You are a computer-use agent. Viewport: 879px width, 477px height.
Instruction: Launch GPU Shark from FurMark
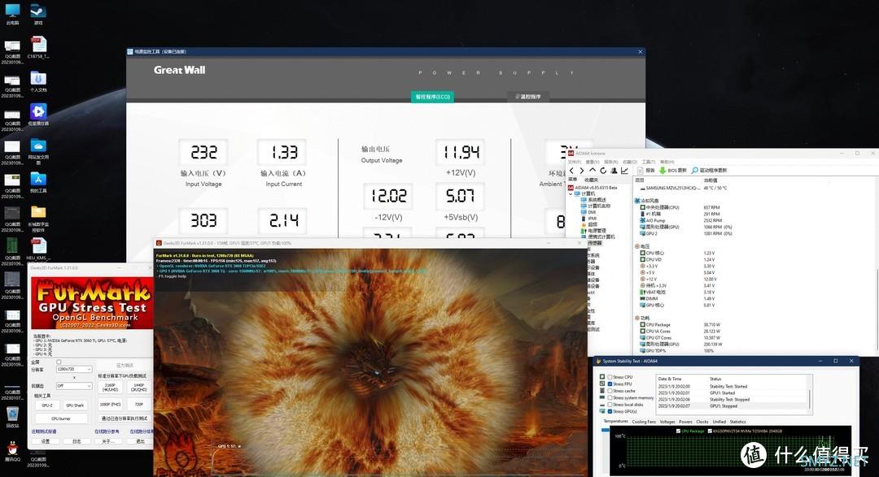pyautogui.click(x=75, y=405)
